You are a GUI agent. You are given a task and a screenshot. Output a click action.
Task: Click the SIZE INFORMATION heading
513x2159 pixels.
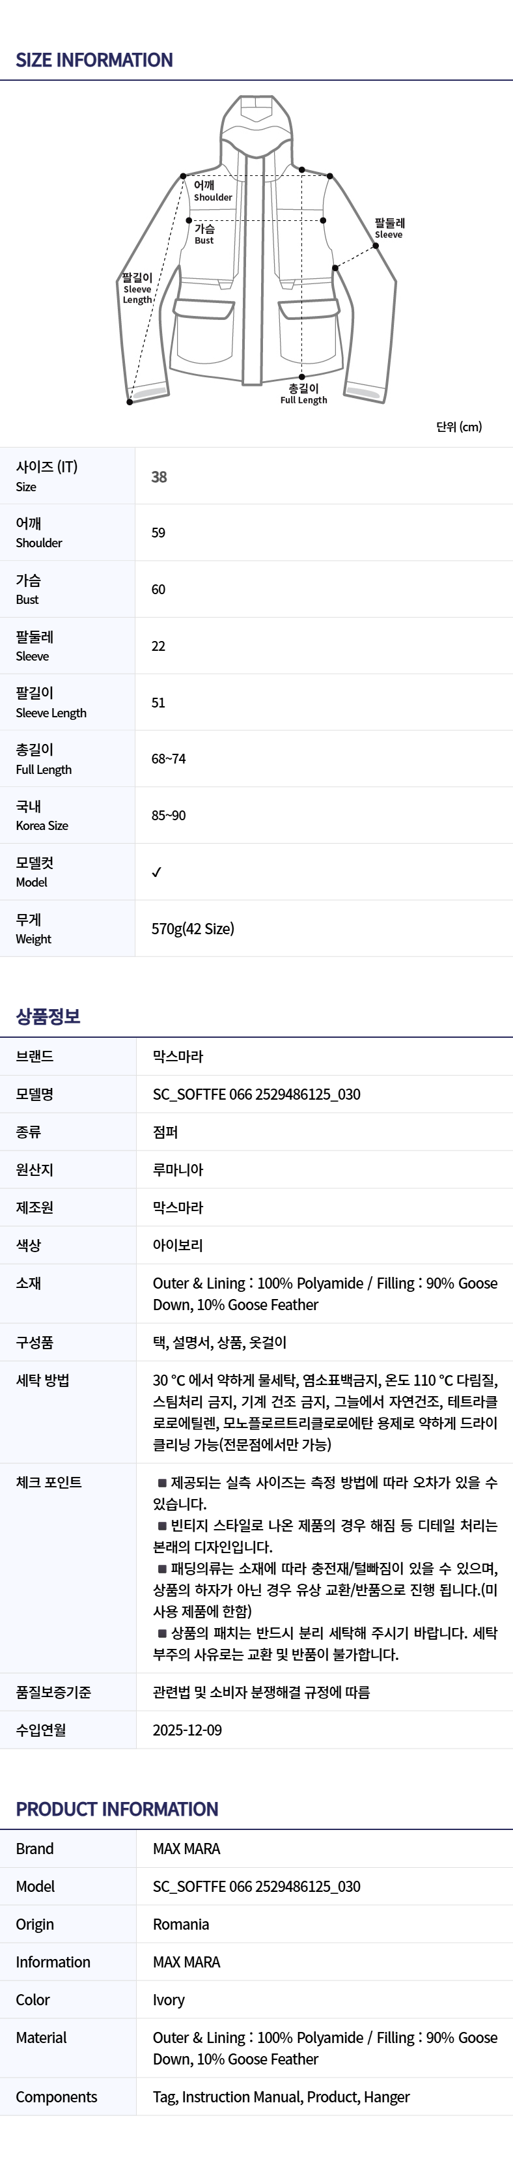(x=94, y=61)
